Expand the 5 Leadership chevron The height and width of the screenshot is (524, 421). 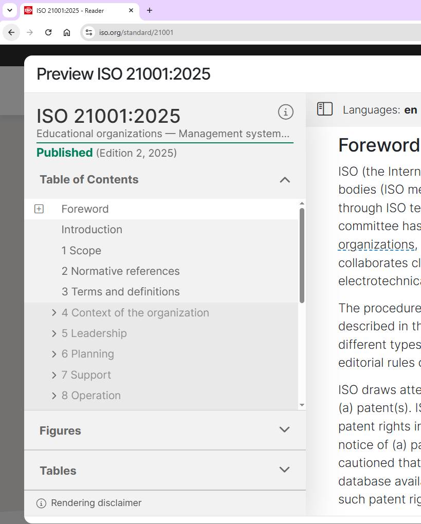54,333
